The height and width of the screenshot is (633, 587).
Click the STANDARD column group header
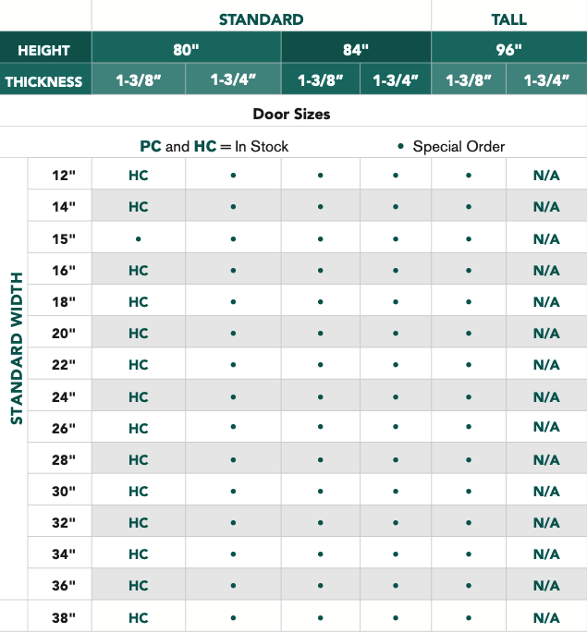pyautogui.click(x=261, y=19)
